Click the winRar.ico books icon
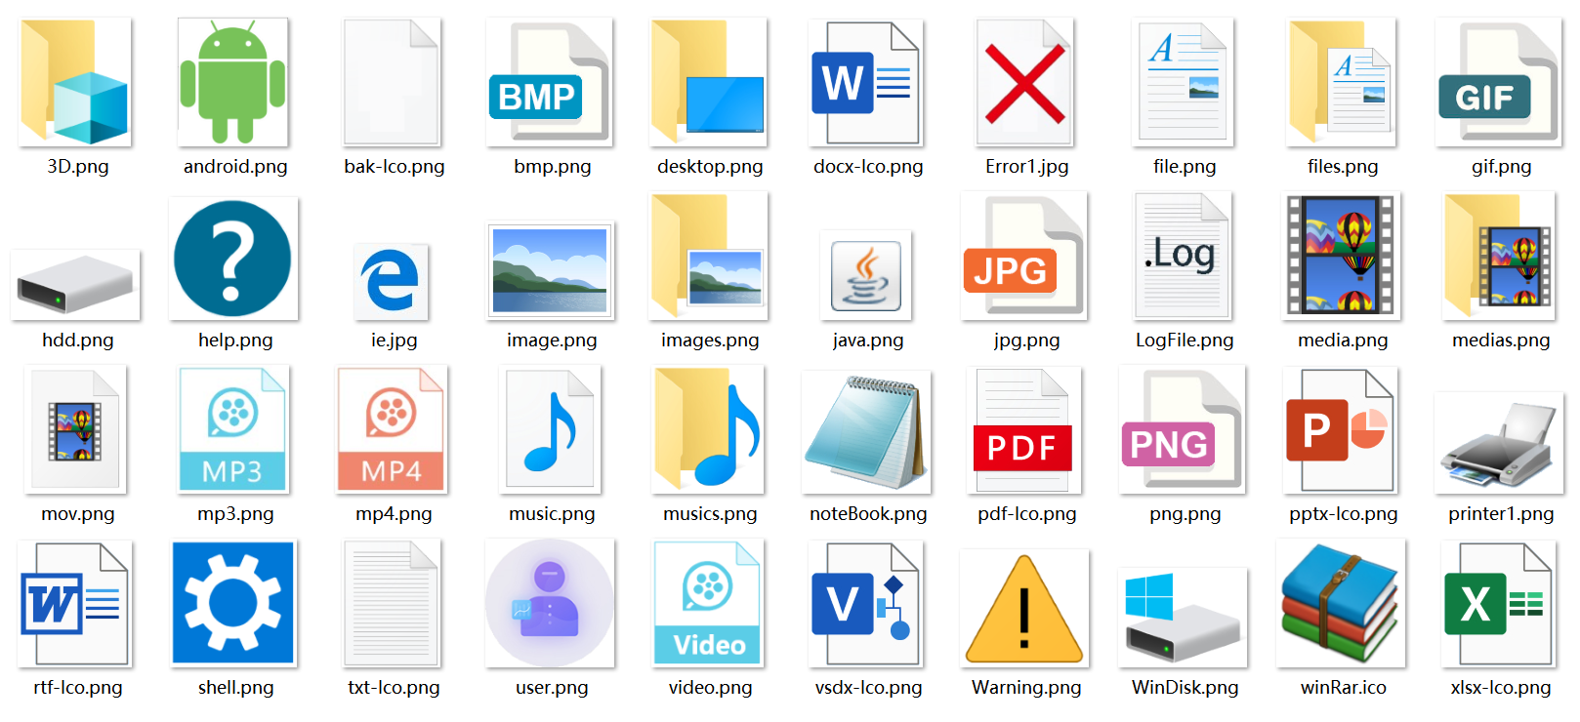 pos(1341,603)
